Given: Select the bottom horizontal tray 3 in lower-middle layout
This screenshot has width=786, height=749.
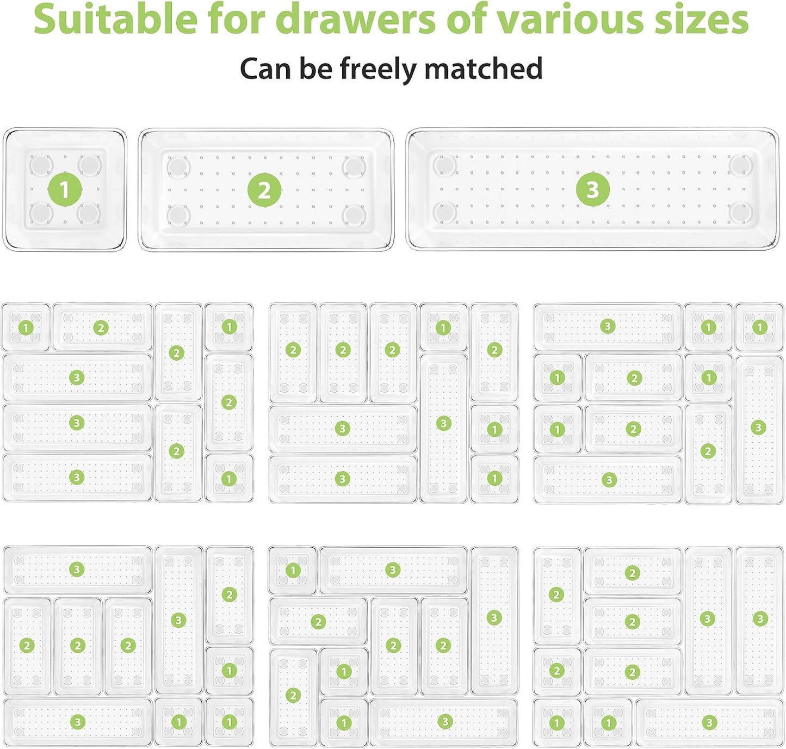Looking at the screenshot, I should (444, 722).
